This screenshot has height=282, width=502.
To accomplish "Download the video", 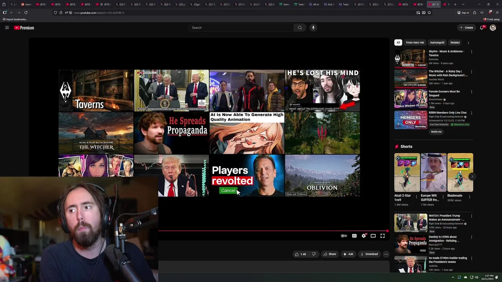I will 369,254.
